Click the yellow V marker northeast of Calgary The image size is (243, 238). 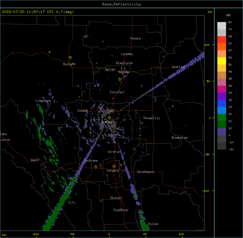pyautogui.click(x=121, y=165)
